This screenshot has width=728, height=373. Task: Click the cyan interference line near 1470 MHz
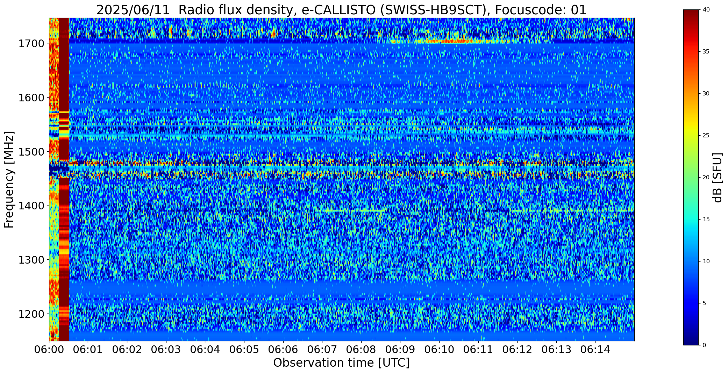(x=351, y=167)
